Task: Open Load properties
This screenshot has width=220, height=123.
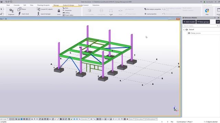Action: 151,14
